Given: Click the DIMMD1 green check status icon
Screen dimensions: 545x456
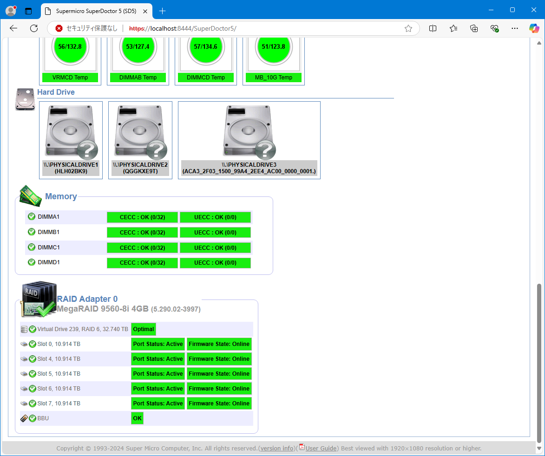Looking at the screenshot, I should [32, 262].
